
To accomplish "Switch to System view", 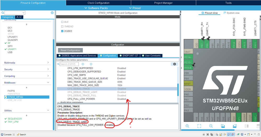I will 231,13.
